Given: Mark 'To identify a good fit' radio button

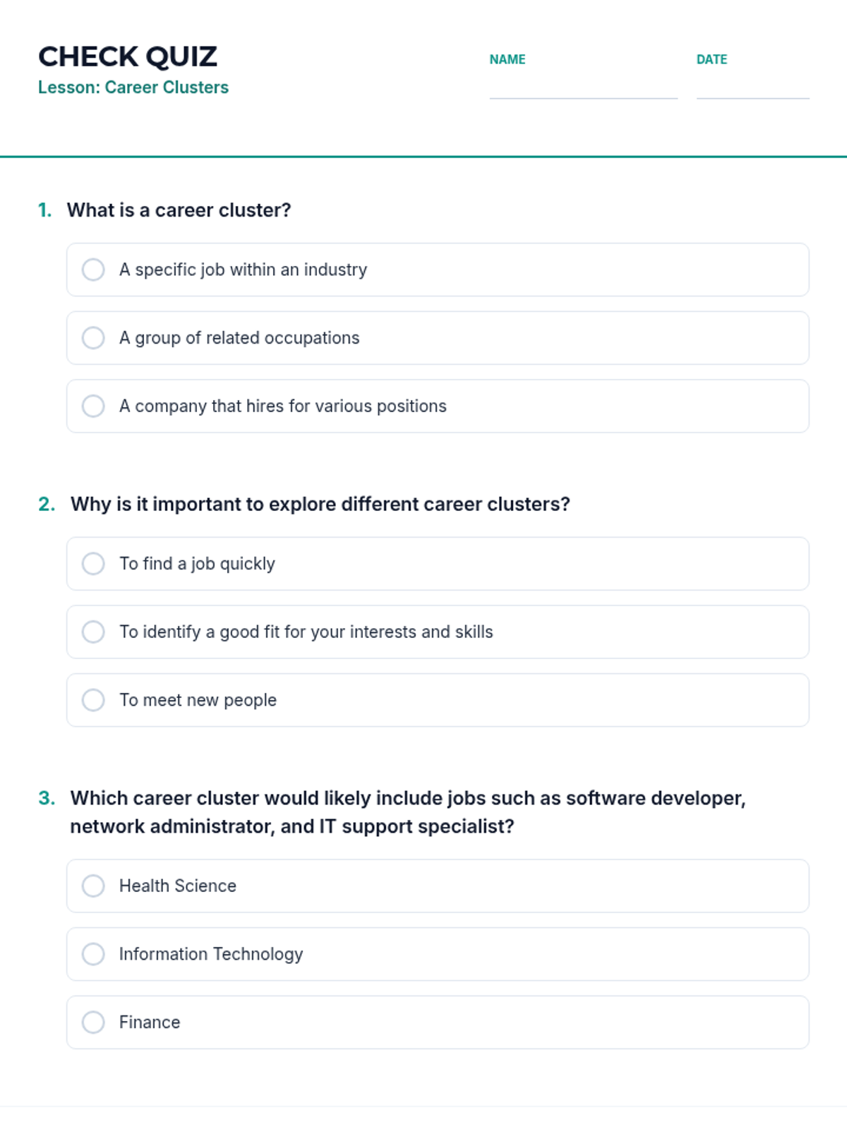Looking at the screenshot, I should (x=93, y=632).
